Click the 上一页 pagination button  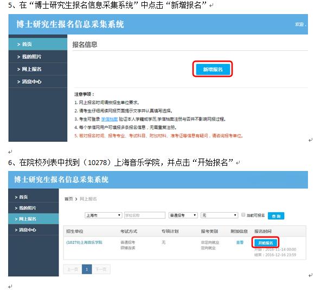pyautogui.click(x=72, y=269)
